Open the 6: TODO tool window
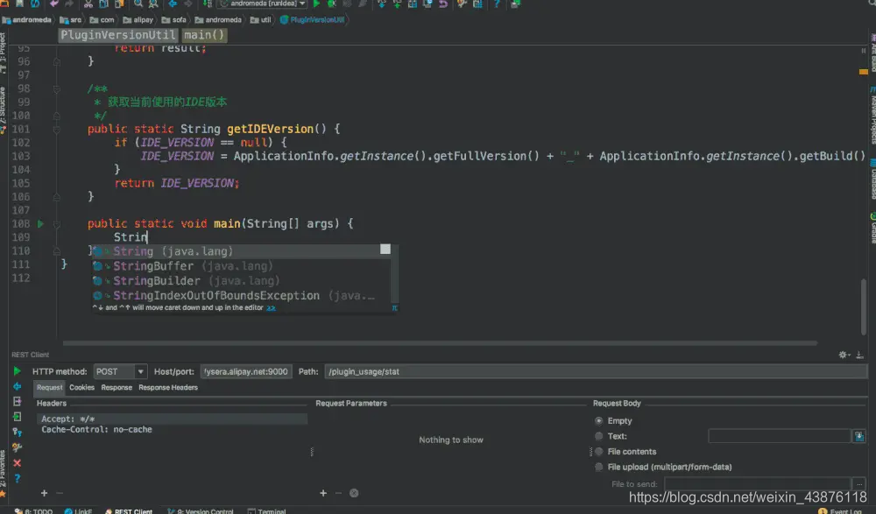Screen dimensions: 876x514 [35, 510]
